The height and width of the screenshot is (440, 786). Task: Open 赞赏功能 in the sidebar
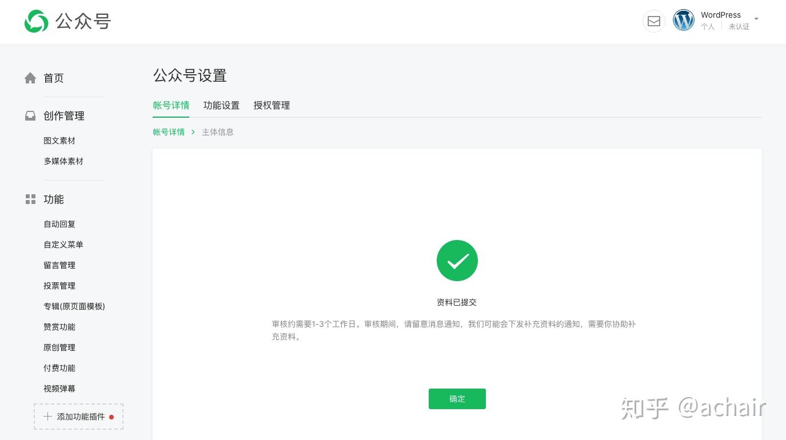[59, 327]
